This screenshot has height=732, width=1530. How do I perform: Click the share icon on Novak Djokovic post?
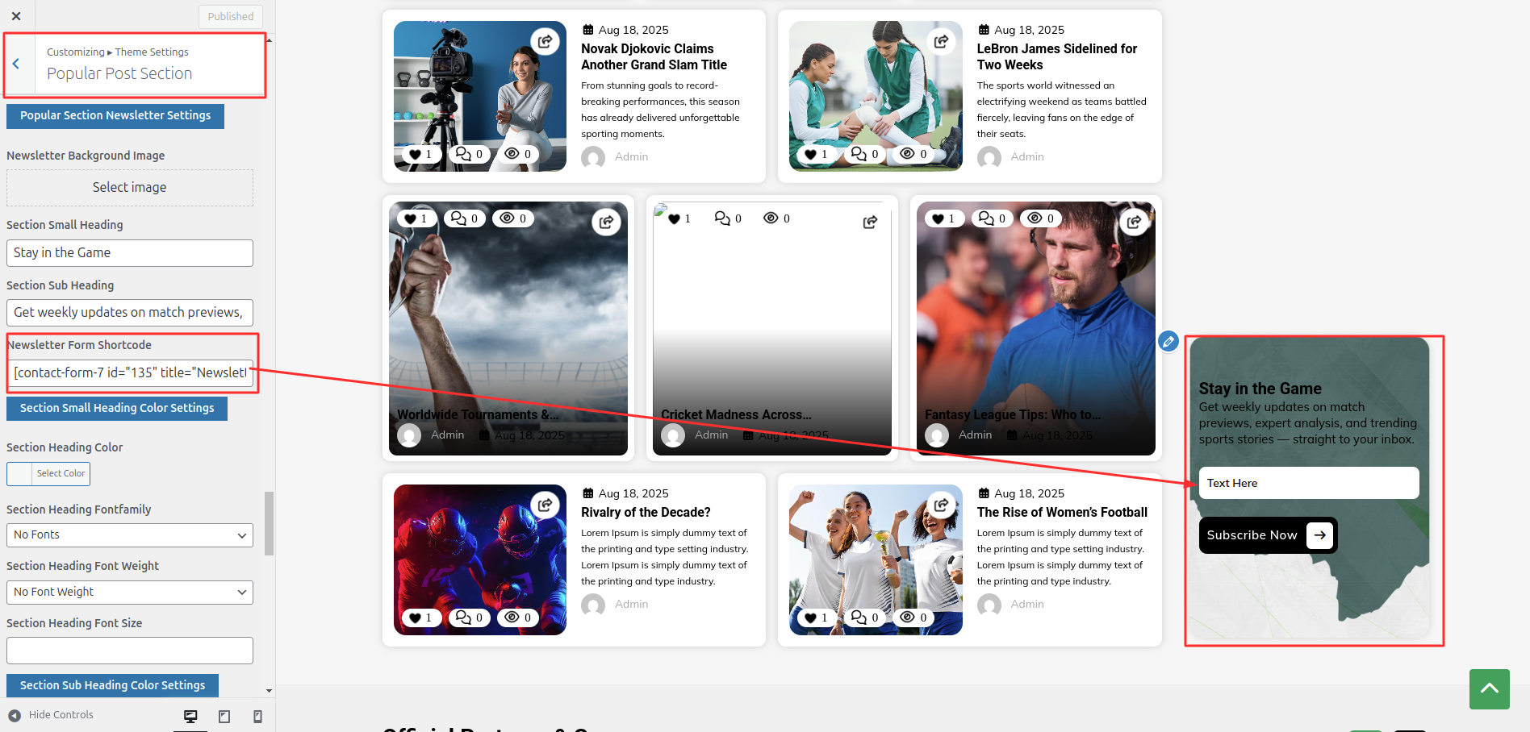click(x=546, y=41)
